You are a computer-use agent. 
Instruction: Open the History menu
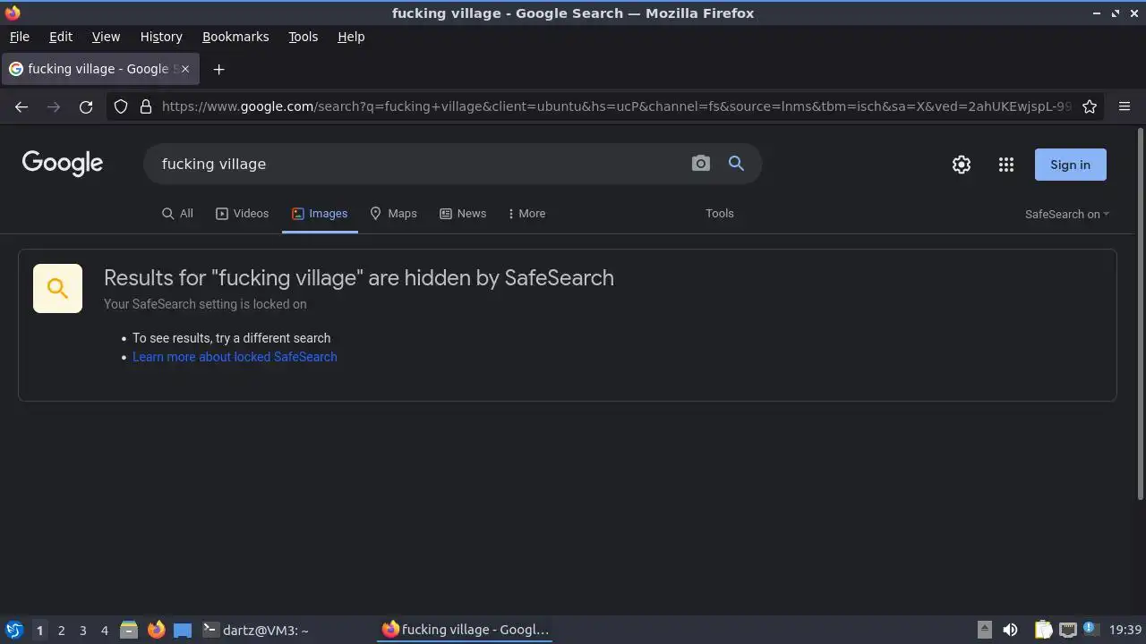[x=161, y=37]
